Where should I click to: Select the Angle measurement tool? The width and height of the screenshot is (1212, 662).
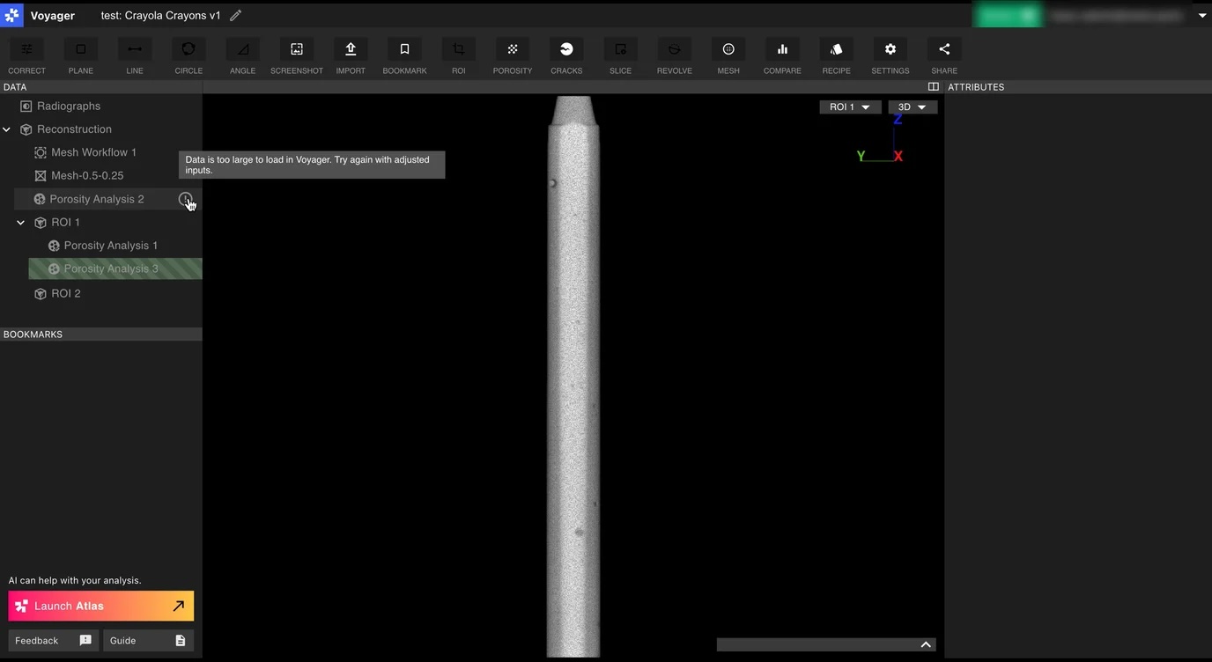coord(243,49)
